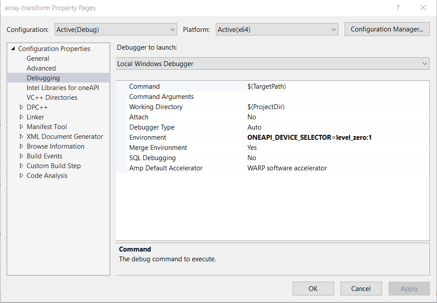Expand the Build Events node

(x=22, y=156)
